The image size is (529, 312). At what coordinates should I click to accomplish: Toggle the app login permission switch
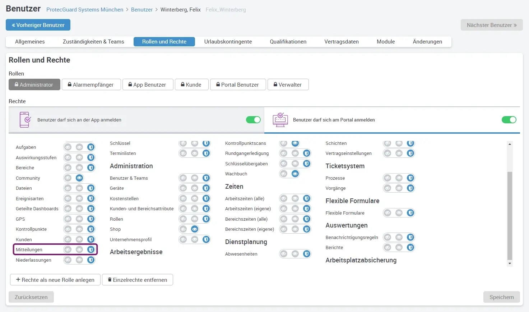pyautogui.click(x=253, y=120)
